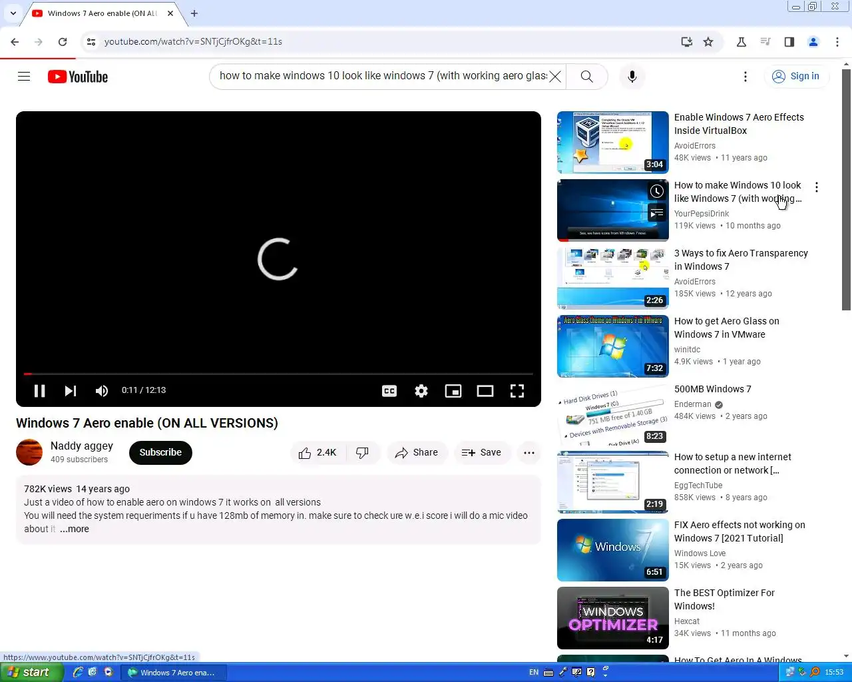Open Naddy aggey channel avatar
852x682 pixels.
pos(29,452)
